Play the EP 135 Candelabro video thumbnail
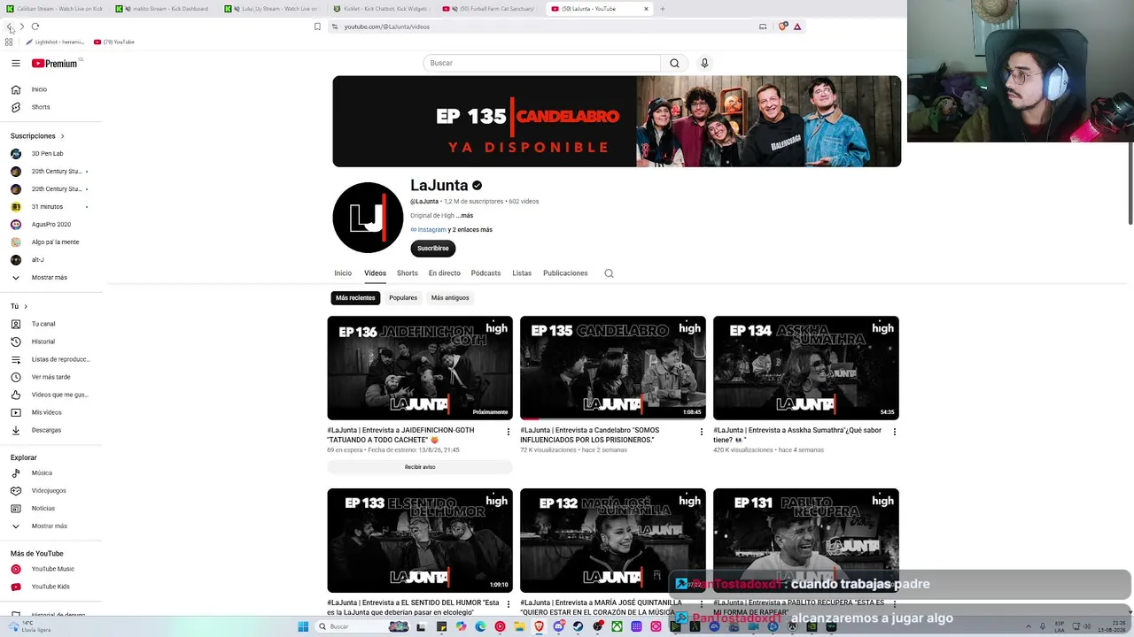 613,368
